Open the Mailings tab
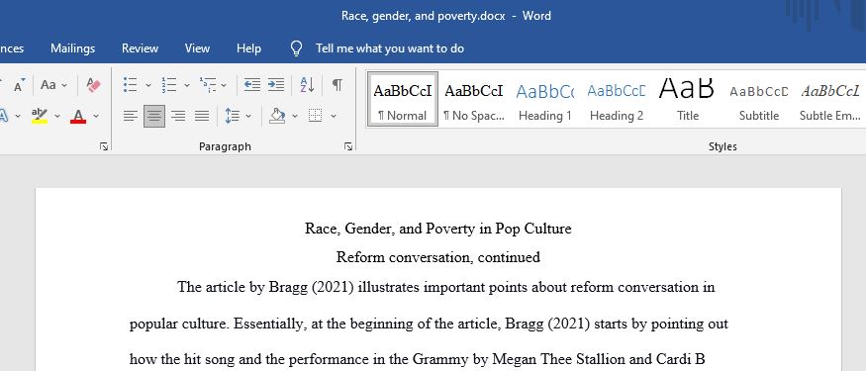Image resolution: width=866 pixels, height=371 pixels. (73, 48)
